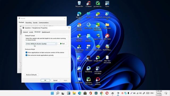This screenshot has width=170, height=96.
Task: Select the Microsoft Edge desktop shortcut
Action: pos(79,16)
